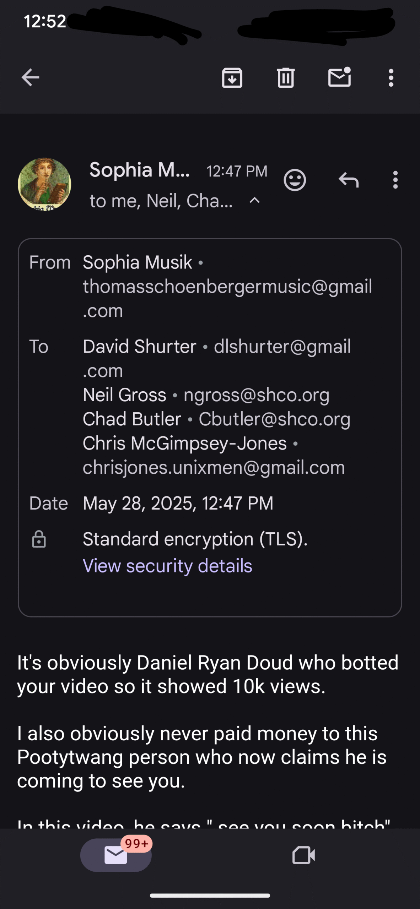Switch to the Meet video tab
The height and width of the screenshot is (909, 420).
[x=303, y=855]
